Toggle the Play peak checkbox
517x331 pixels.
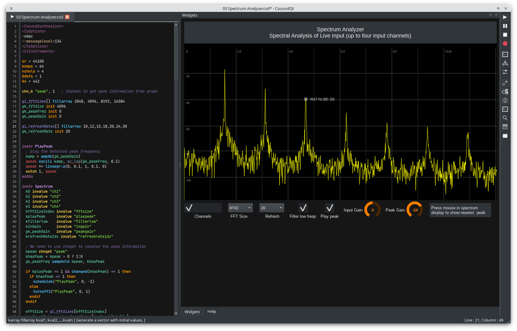pyautogui.click(x=330, y=208)
